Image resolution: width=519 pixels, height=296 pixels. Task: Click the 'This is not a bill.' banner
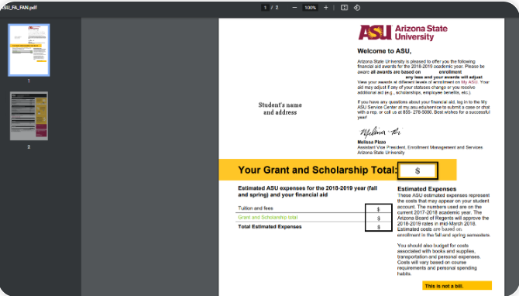pyautogui.click(x=457, y=286)
